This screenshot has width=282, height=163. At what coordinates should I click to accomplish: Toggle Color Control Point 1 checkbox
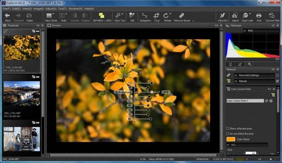tap(266, 101)
